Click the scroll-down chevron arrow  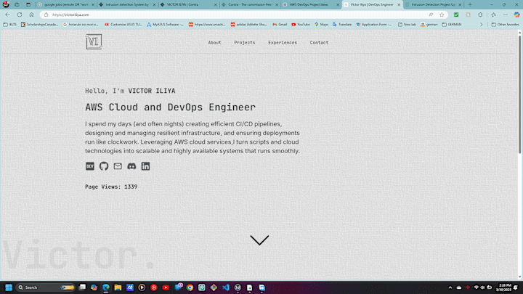tap(259, 240)
